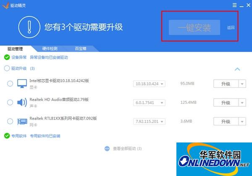
Task: Minimize the 驱动精灵 window
Action: [x=241, y=6]
